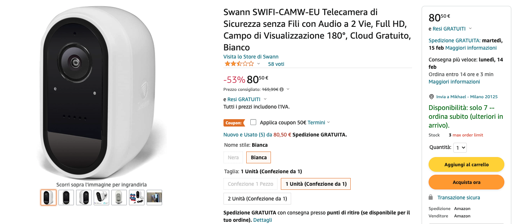Screen dimensions: 515x224
Task: Click the padlock Transazione sicura icon
Action: point(431,198)
